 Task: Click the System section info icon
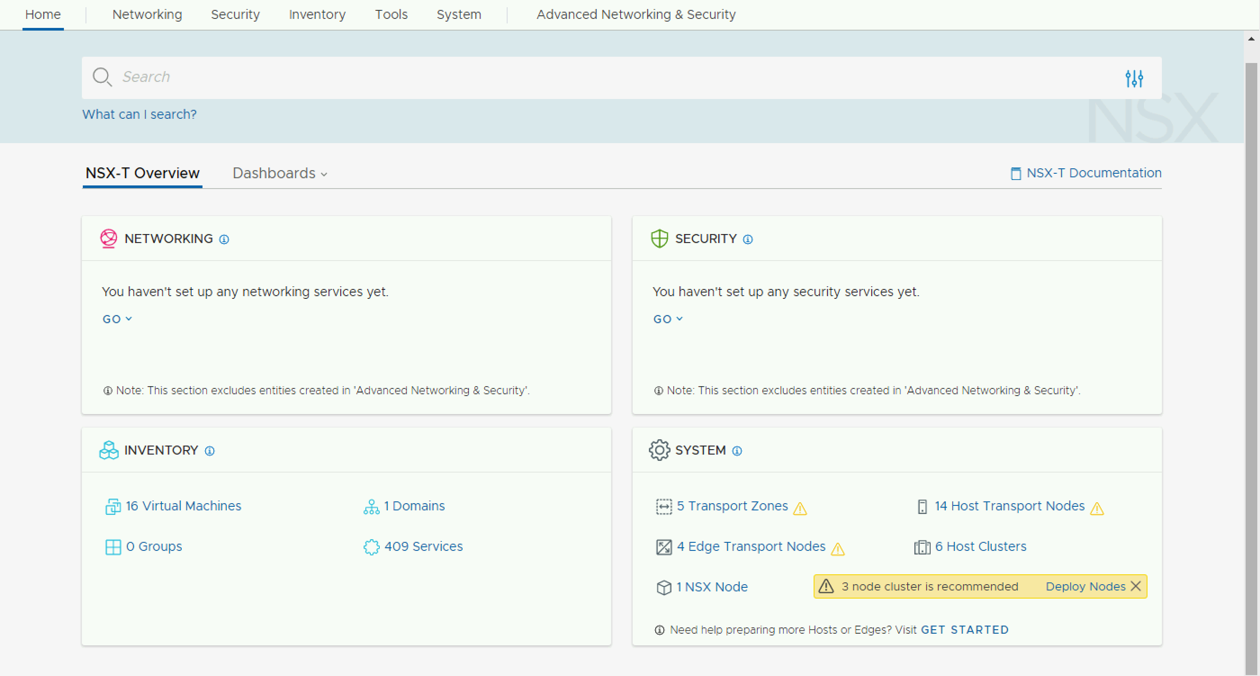click(737, 451)
